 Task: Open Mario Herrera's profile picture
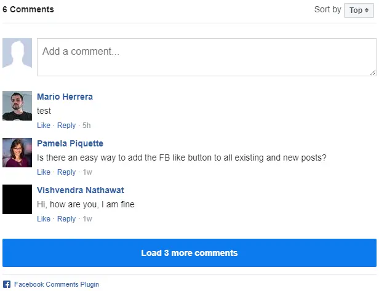click(17, 106)
